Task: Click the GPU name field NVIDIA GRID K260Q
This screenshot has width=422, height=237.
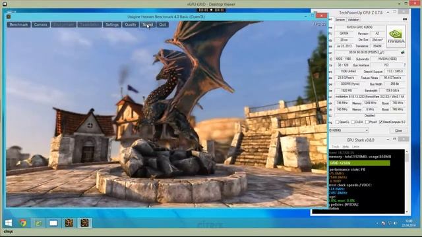Action: coord(359,27)
